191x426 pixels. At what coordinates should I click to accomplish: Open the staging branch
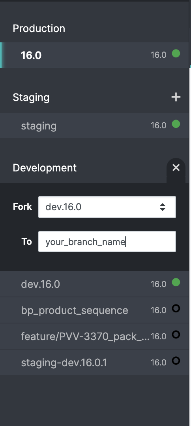(x=94, y=126)
